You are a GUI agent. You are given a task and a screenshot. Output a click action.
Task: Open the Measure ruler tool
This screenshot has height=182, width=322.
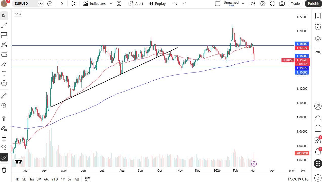click(4, 96)
